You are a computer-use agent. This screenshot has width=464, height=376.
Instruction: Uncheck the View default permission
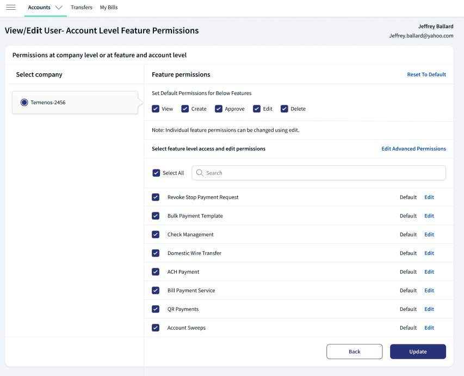156,109
